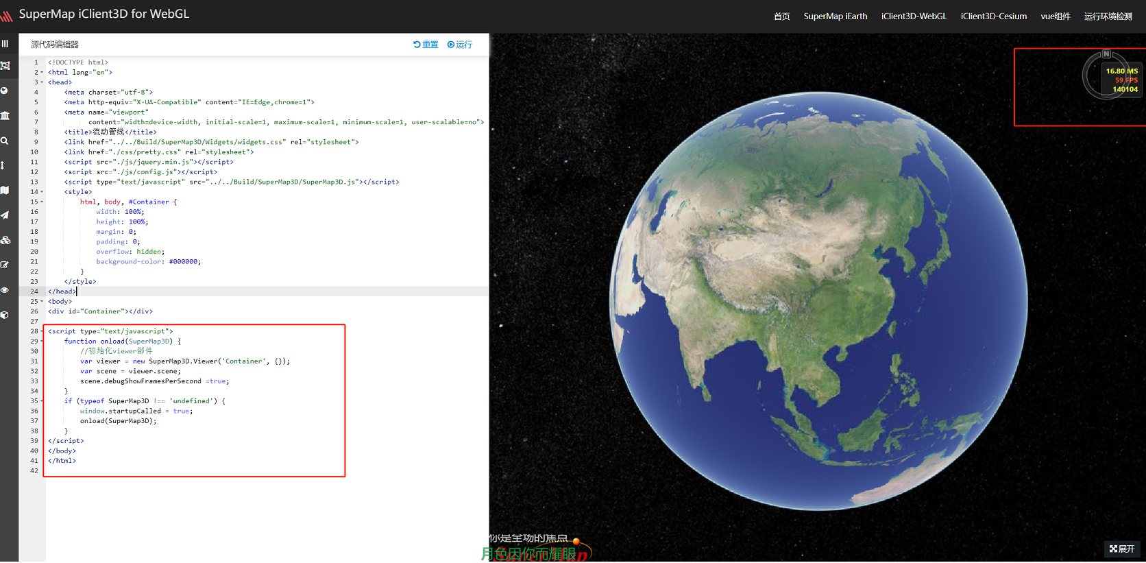
Task: Click the 16.80 MS frame time readout
Action: pyautogui.click(x=1121, y=71)
